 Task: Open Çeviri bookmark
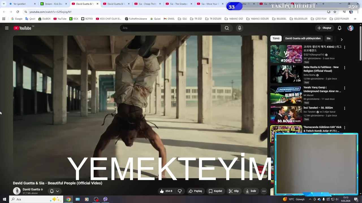(30, 19)
